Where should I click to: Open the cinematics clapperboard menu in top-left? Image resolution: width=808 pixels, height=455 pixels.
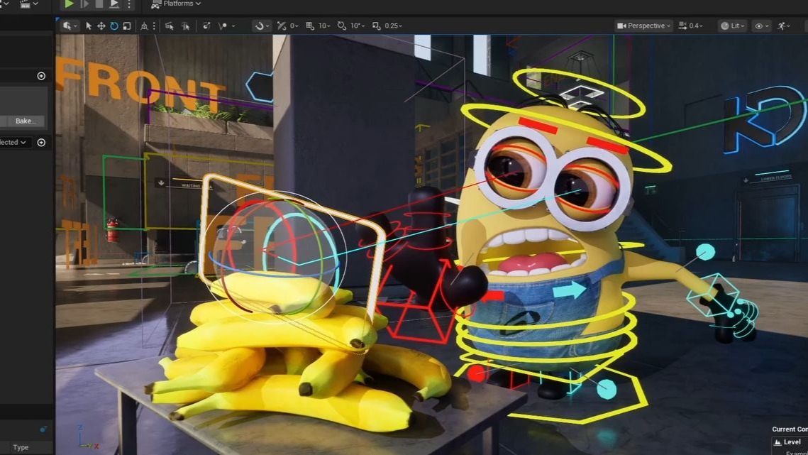[28, 4]
